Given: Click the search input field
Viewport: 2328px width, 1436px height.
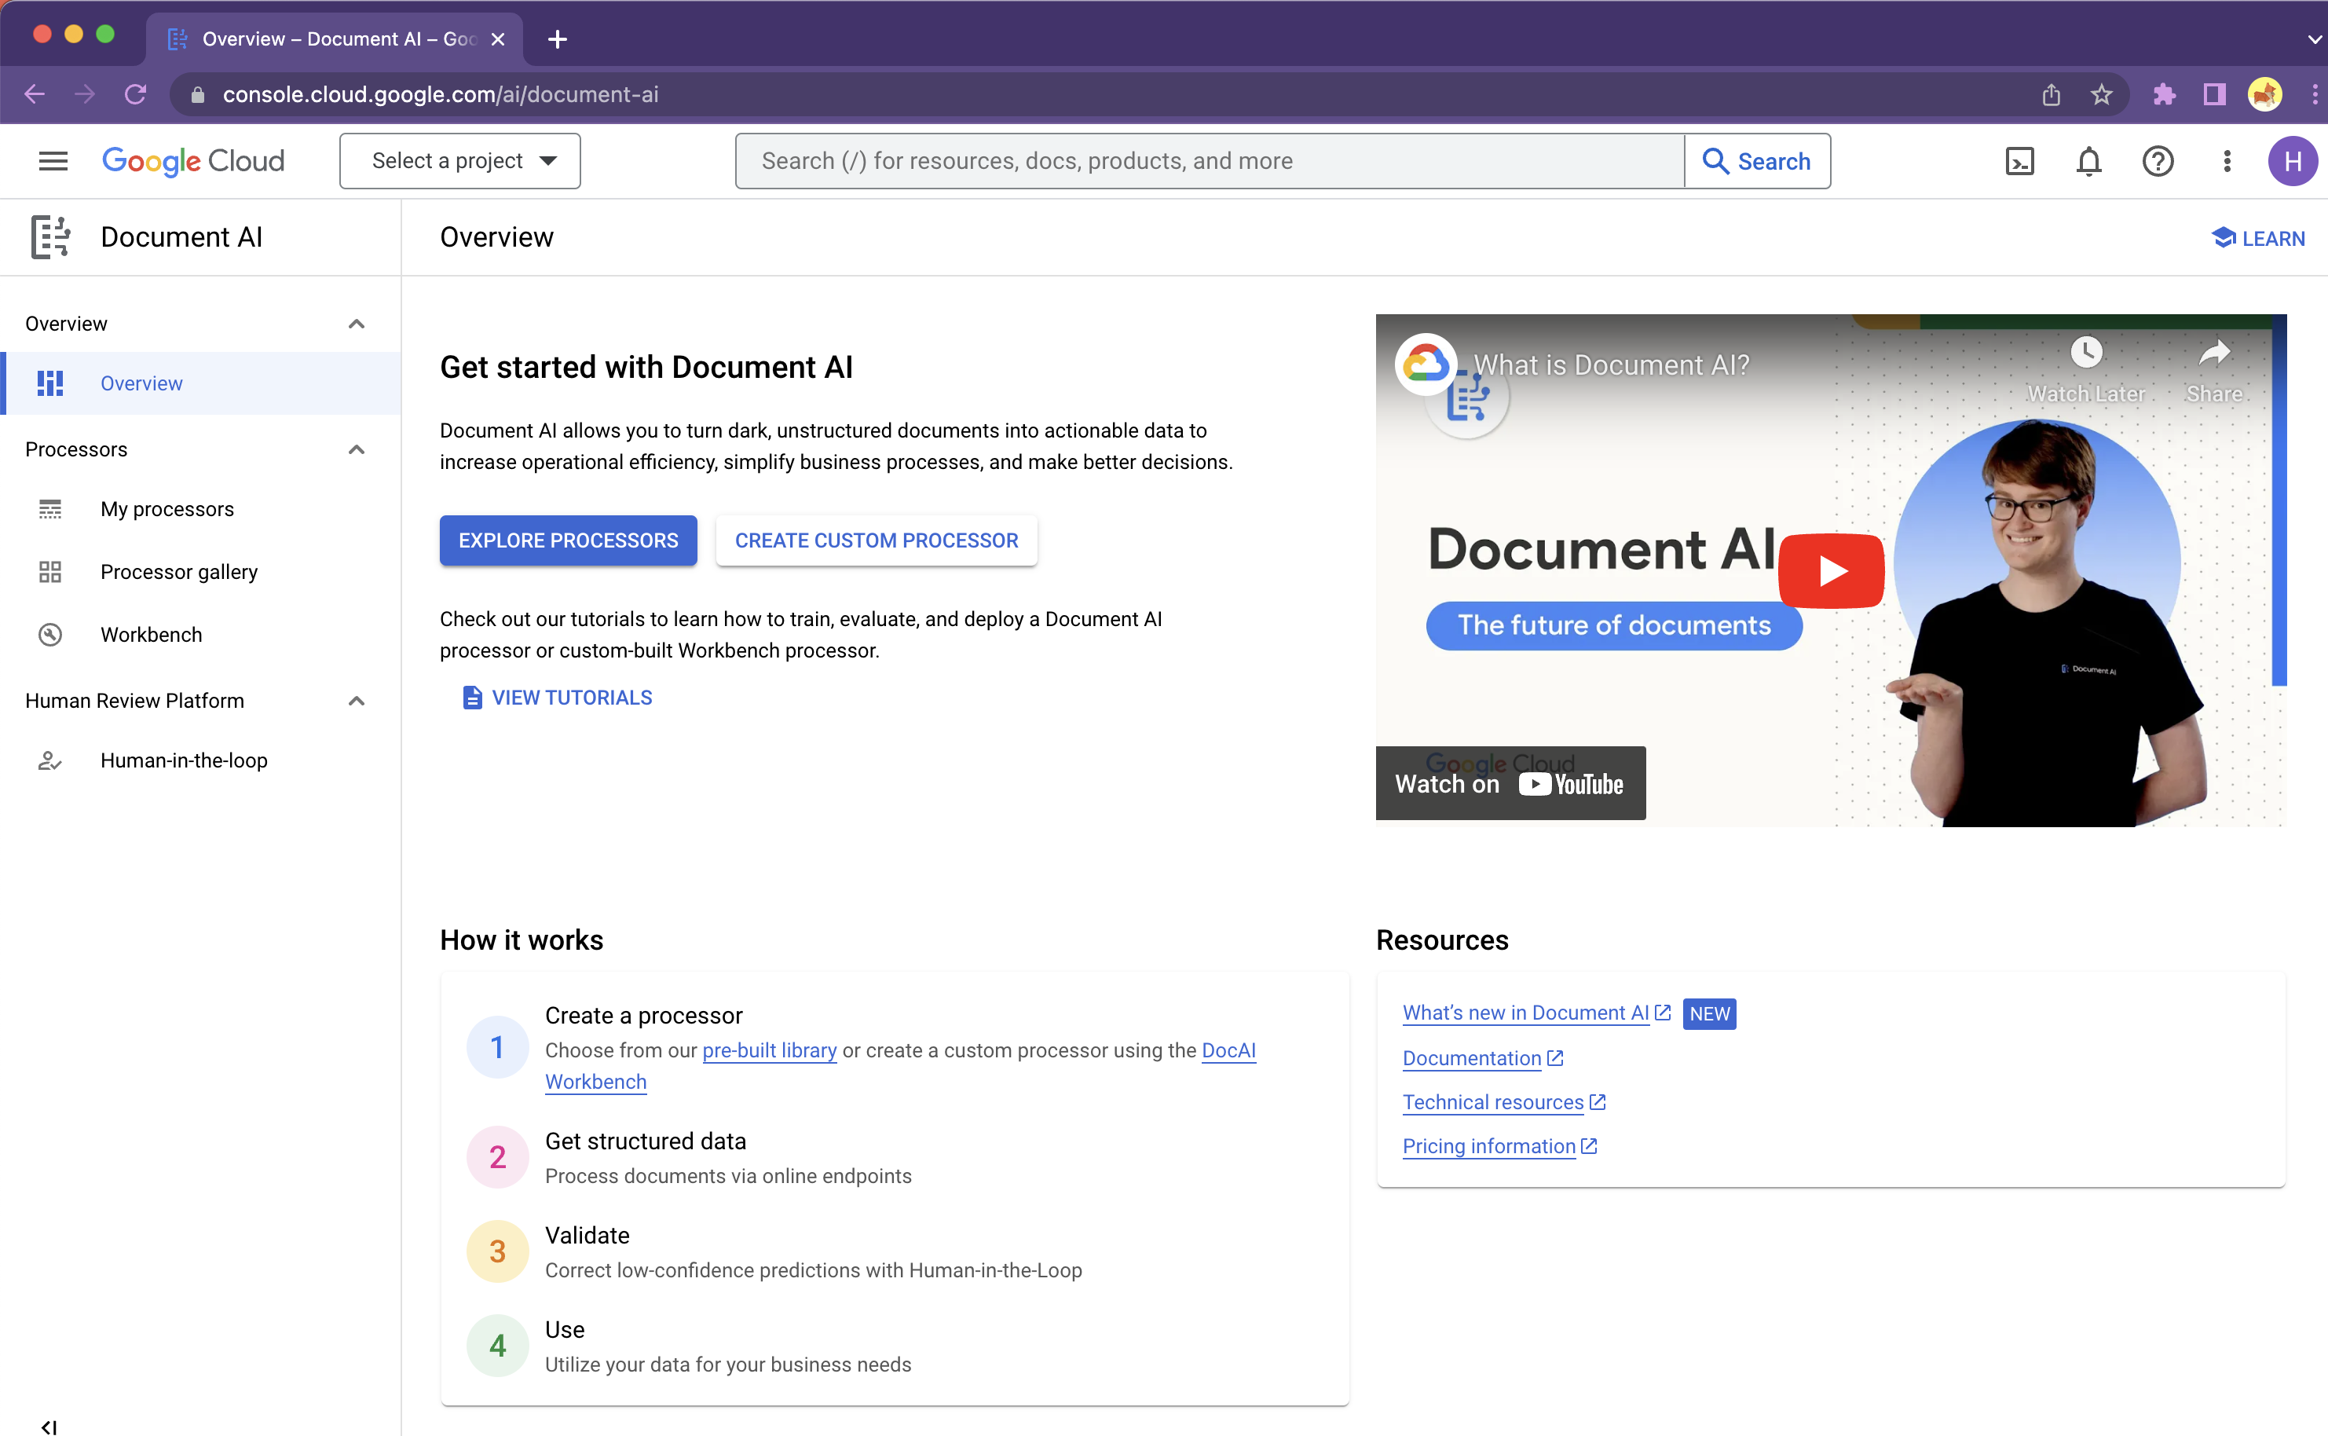Looking at the screenshot, I should [1209, 161].
